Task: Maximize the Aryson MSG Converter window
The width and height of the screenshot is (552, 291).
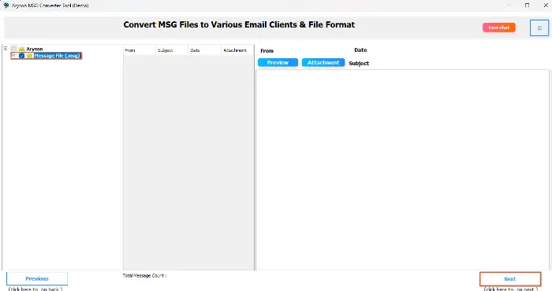Action: point(527,6)
